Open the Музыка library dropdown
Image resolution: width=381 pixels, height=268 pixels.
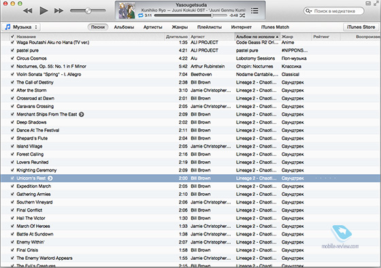click(x=21, y=27)
